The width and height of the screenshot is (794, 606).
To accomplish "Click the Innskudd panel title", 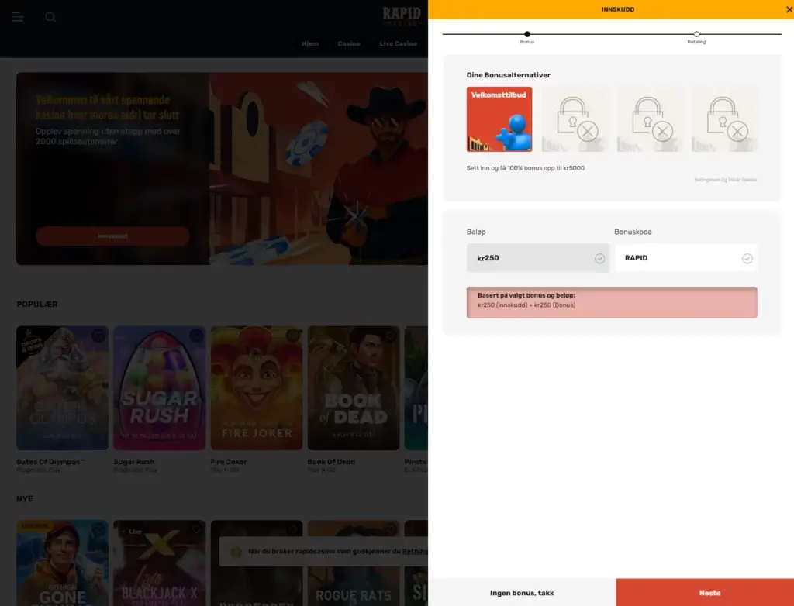I will [x=618, y=9].
